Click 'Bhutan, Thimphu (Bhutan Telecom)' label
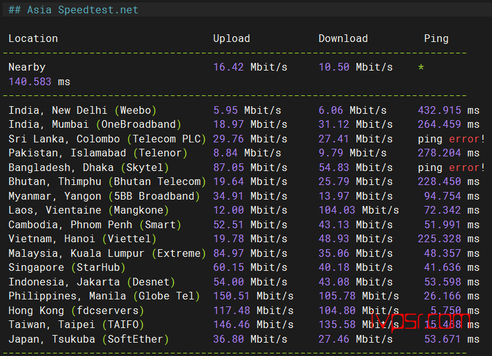The width and height of the screenshot is (492, 356). [107, 182]
